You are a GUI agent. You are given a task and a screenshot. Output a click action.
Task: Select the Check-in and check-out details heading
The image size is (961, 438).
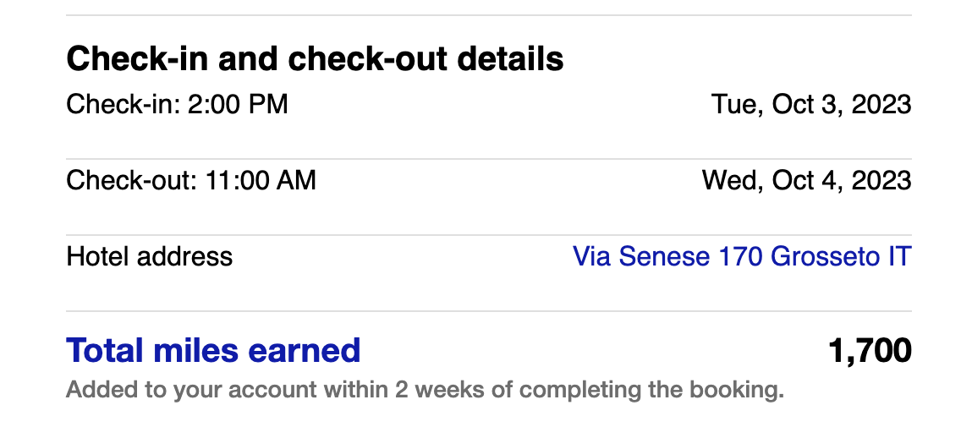[x=315, y=59]
